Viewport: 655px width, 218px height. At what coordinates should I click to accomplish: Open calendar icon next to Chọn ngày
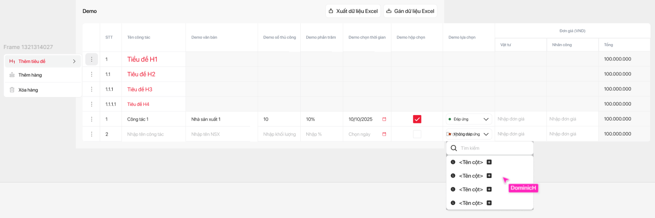tap(384, 134)
